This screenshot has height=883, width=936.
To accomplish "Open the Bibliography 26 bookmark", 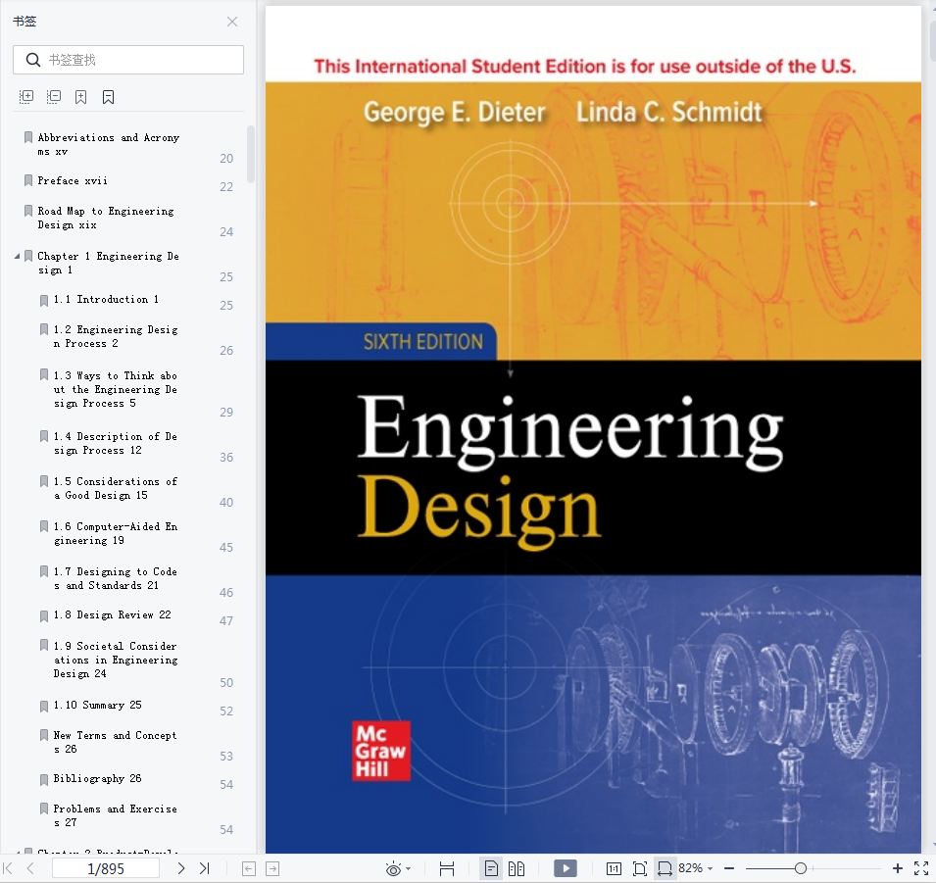I will point(97,778).
